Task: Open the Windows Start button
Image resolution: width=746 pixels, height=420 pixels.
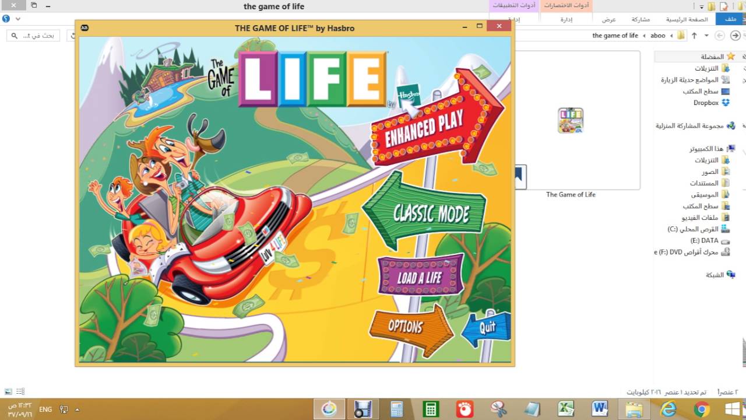Action: 732,408
